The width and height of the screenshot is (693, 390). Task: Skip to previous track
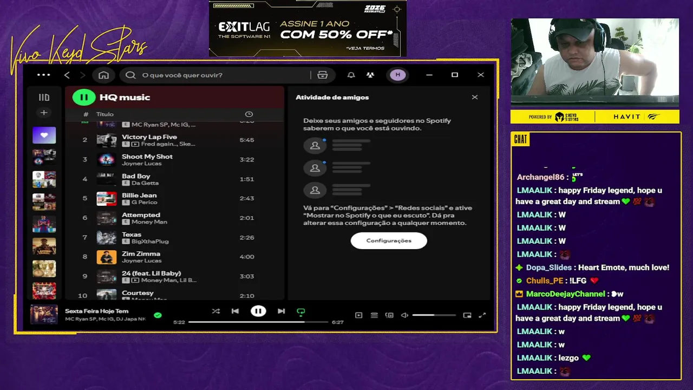tap(235, 311)
